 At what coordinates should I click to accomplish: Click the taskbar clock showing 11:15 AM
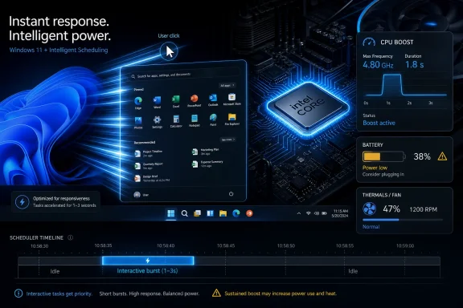[341, 213]
